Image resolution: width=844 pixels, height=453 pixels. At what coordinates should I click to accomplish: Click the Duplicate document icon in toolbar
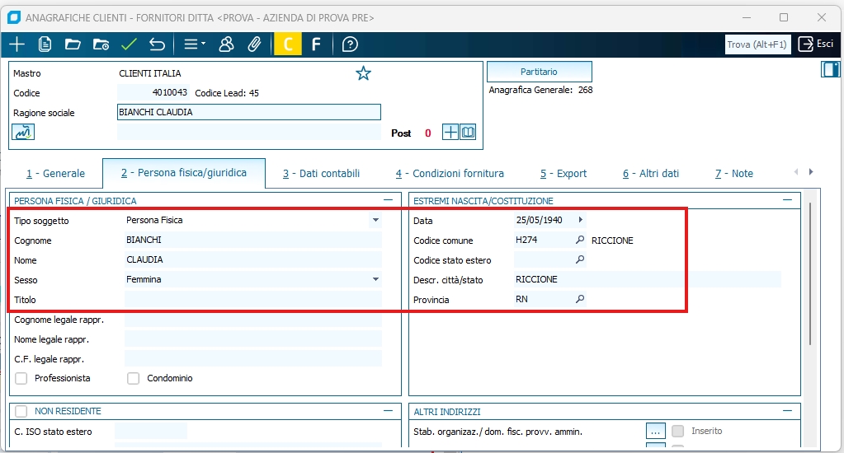[45, 44]
